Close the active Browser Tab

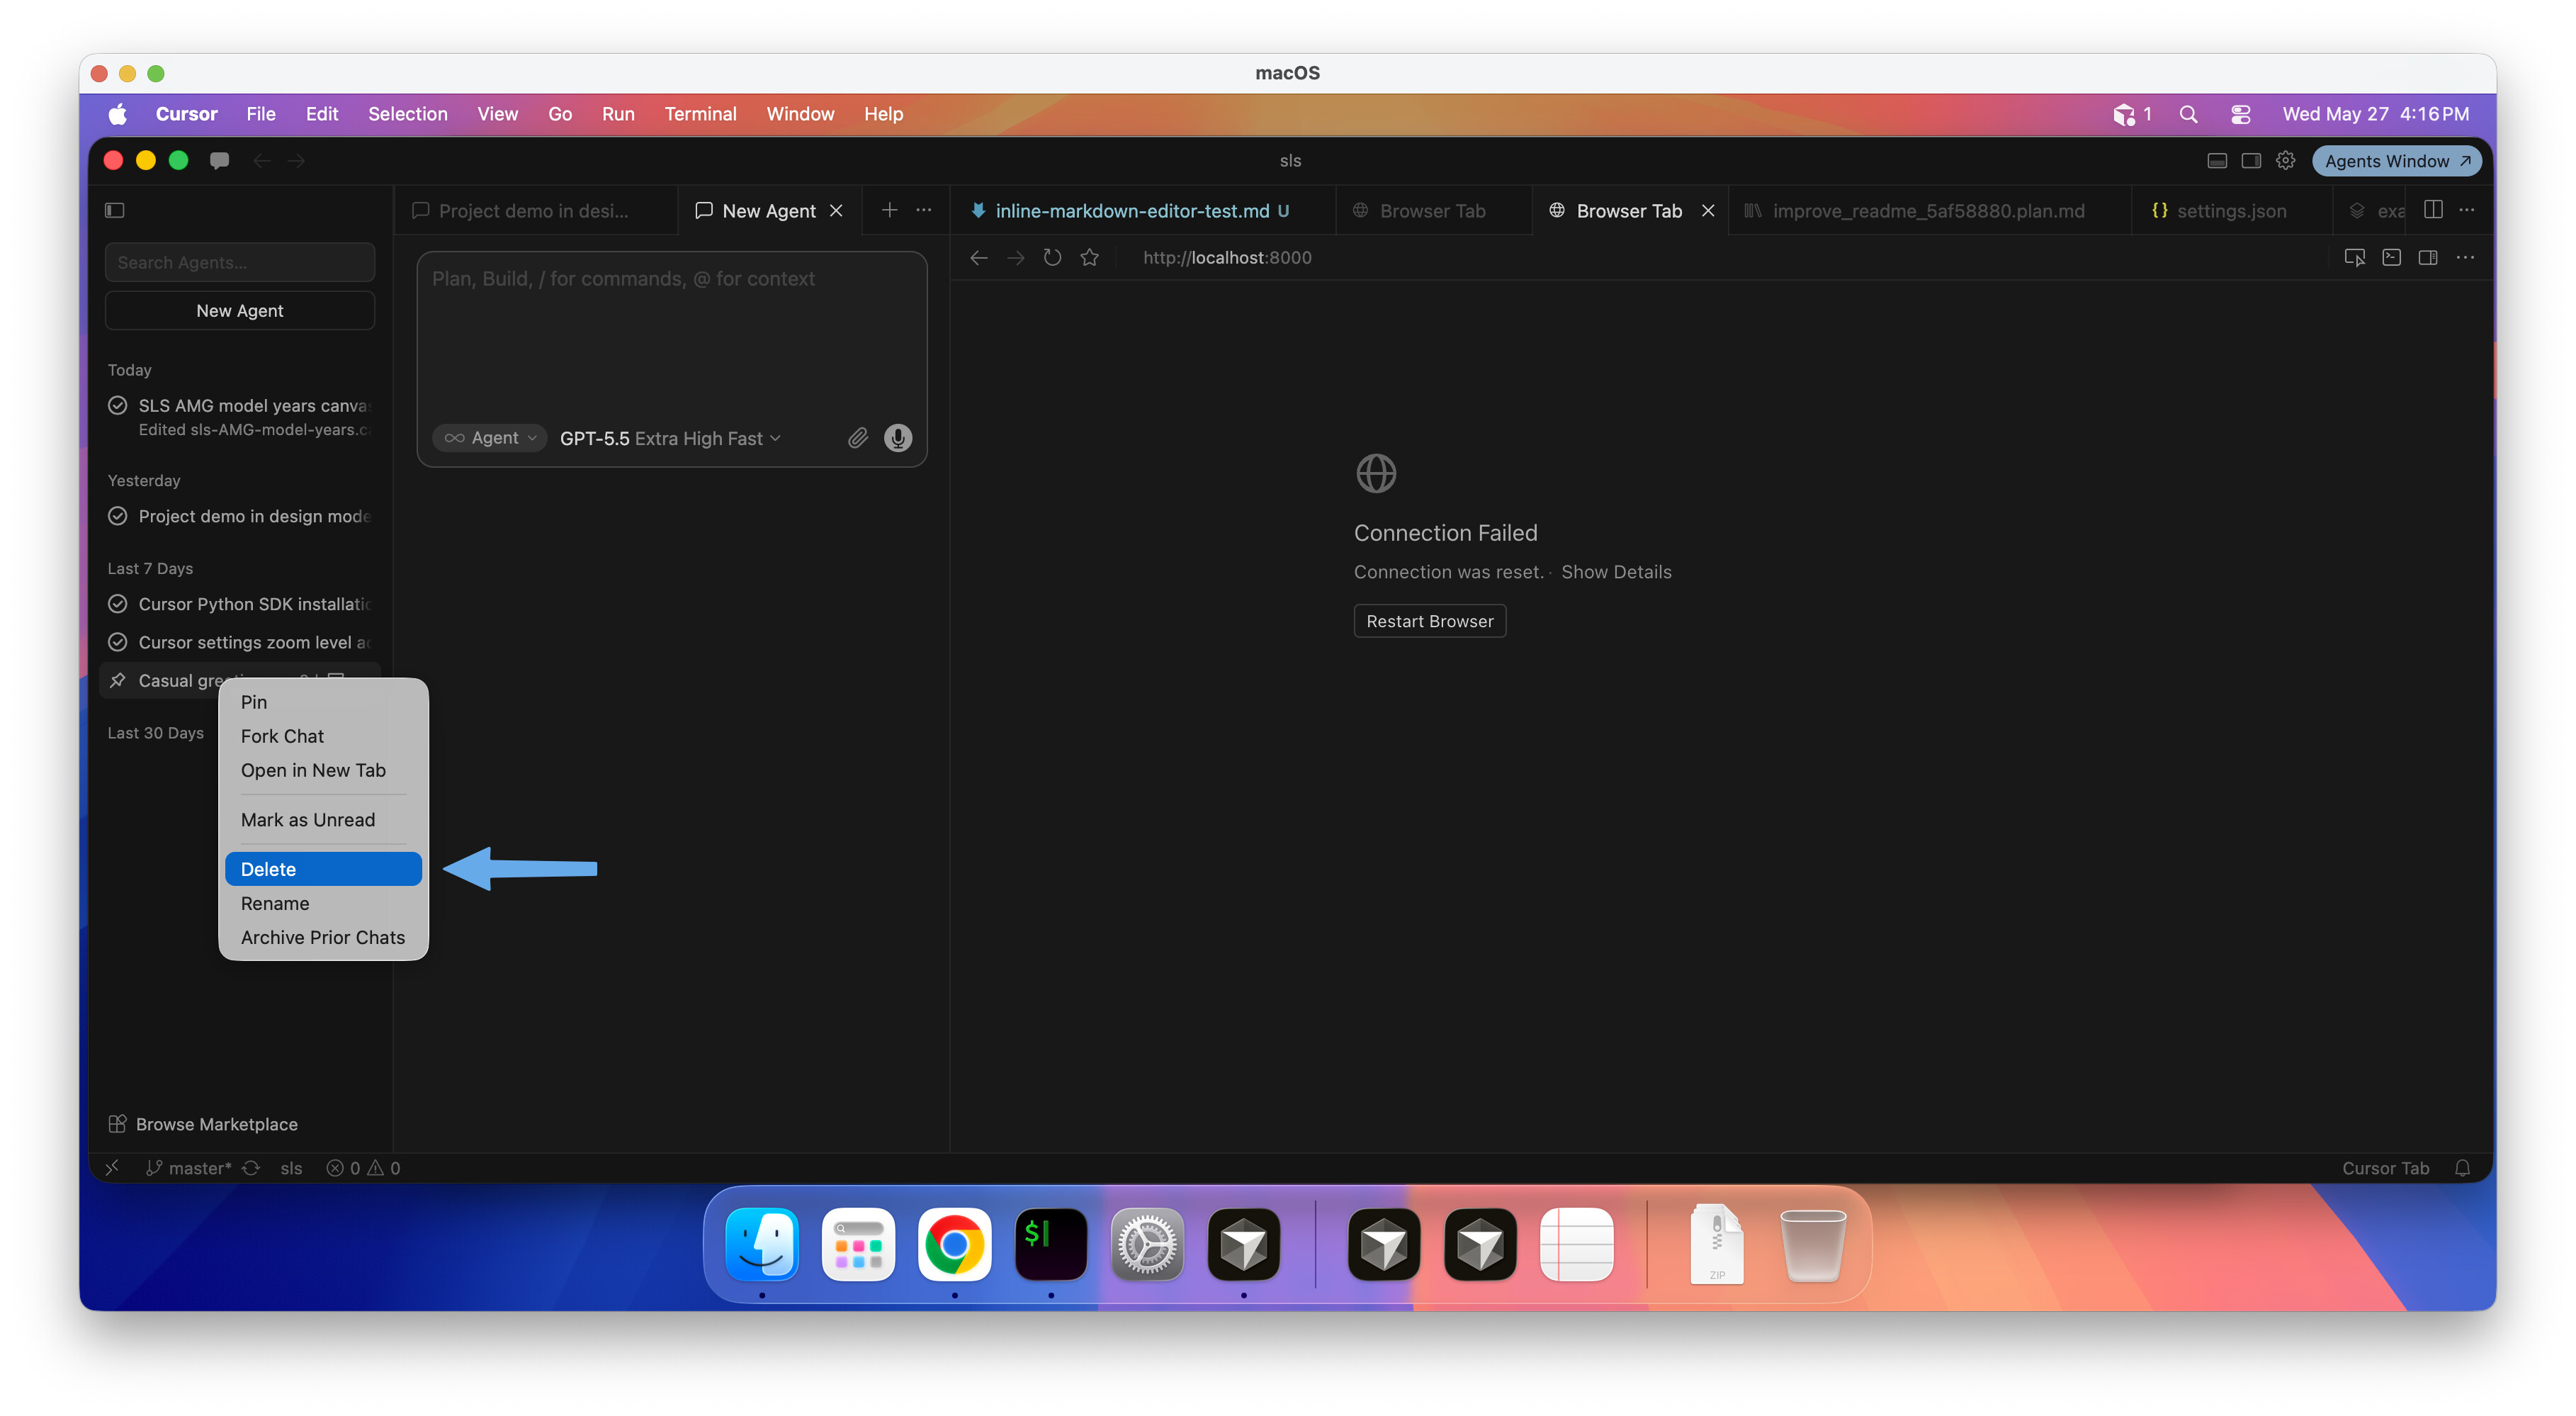pos(1708,211)
